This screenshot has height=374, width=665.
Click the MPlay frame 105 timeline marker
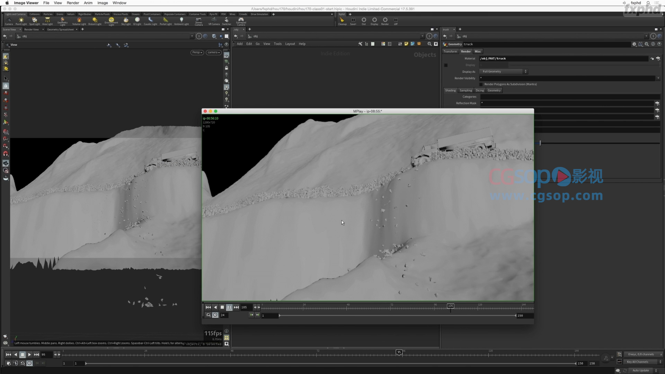click(450, 306)
